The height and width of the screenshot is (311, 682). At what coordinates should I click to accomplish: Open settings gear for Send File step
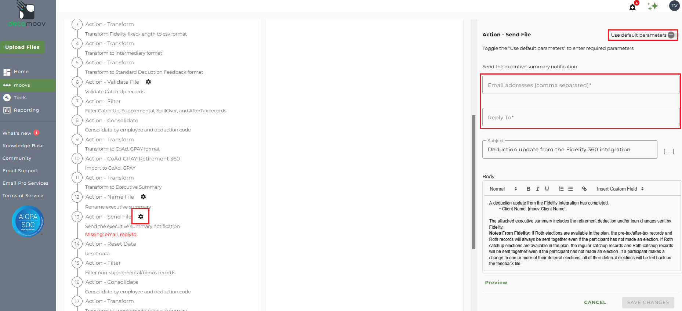[141, 217]
